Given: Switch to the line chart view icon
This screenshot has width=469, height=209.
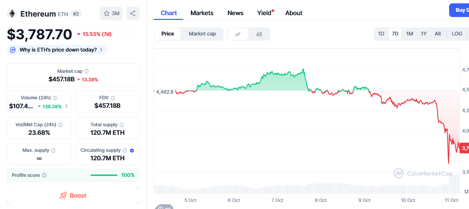Looking at the screenshot, I should point(238,34).
